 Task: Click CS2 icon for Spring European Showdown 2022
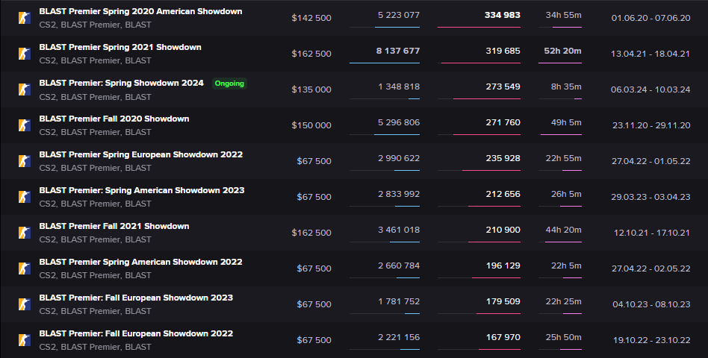pyautogui.click(x=25, y=161)
